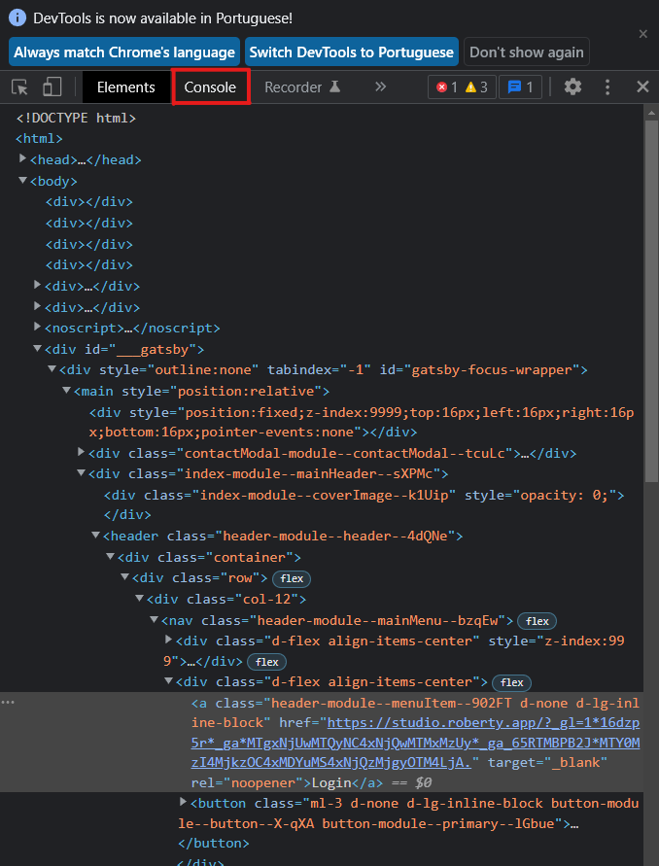Select the DOCTYPE html line
659x866 pixels.
pos(76,118)
